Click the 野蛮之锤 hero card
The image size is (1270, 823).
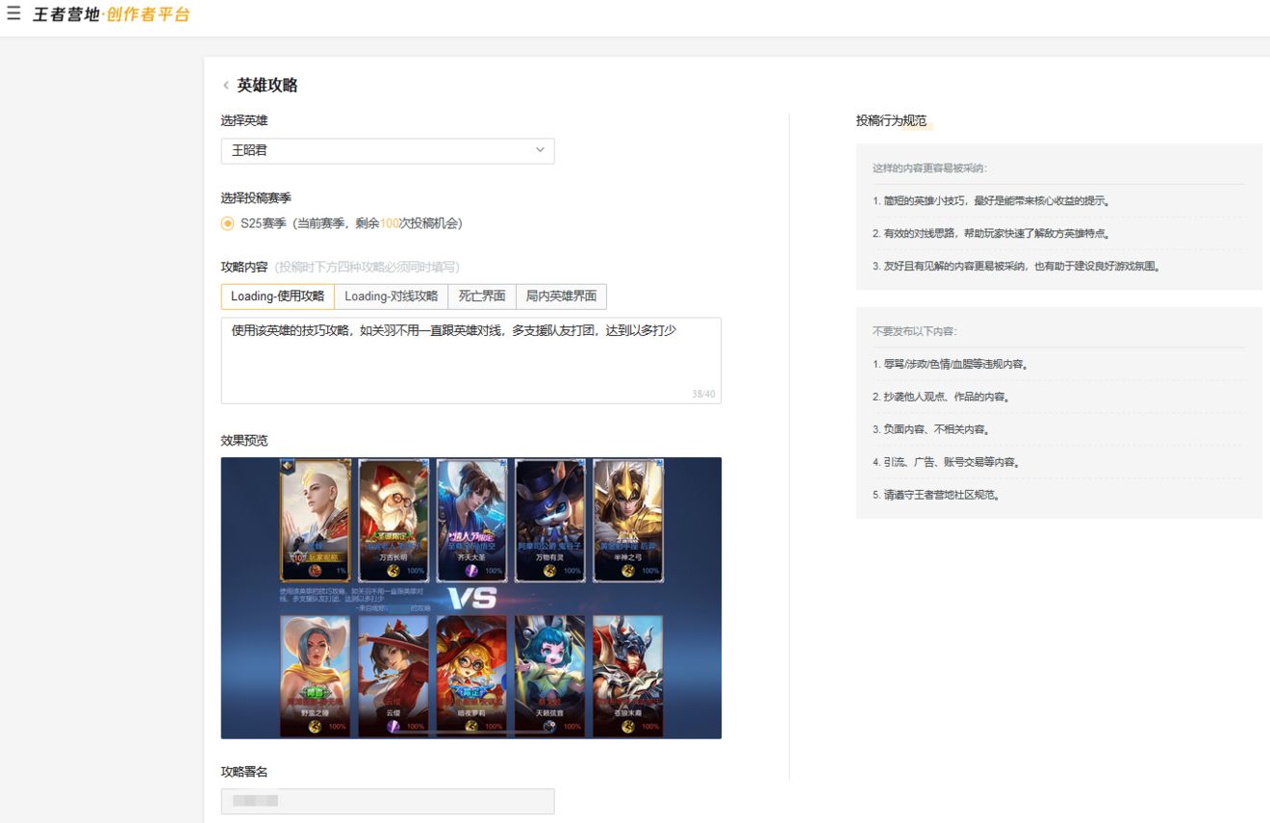[316, 676]
